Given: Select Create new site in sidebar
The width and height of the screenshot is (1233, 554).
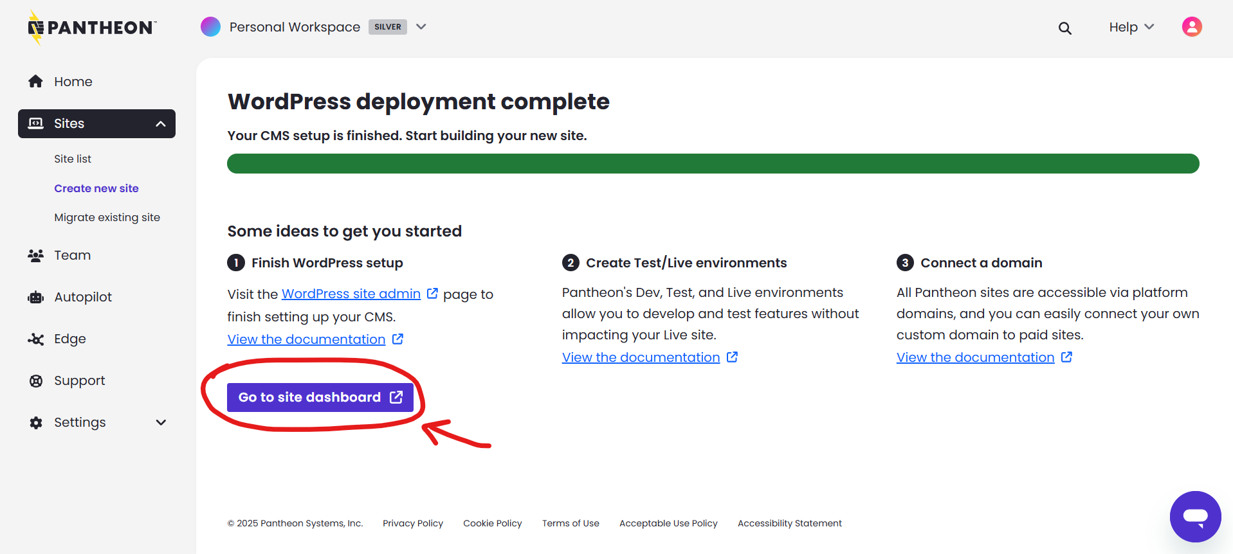Looking at the screenshot, I should click(x=96, y=188).
